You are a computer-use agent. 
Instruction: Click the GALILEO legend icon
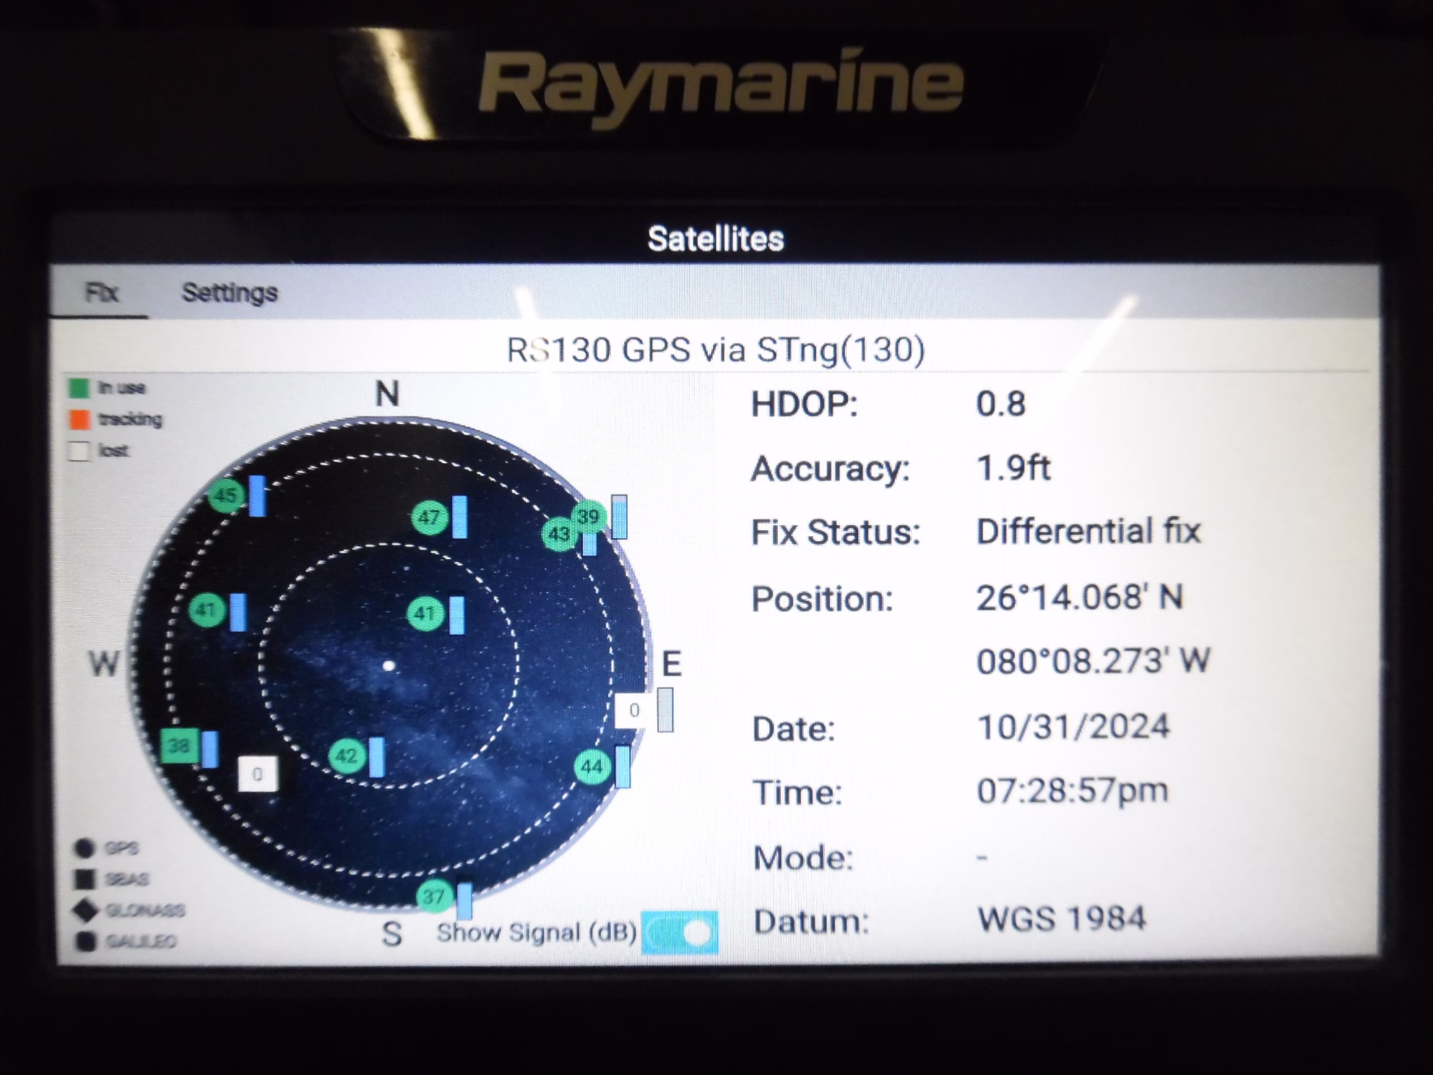87,941
